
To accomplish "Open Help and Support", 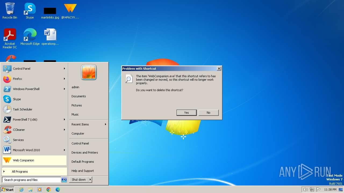I will pos(89,171).
